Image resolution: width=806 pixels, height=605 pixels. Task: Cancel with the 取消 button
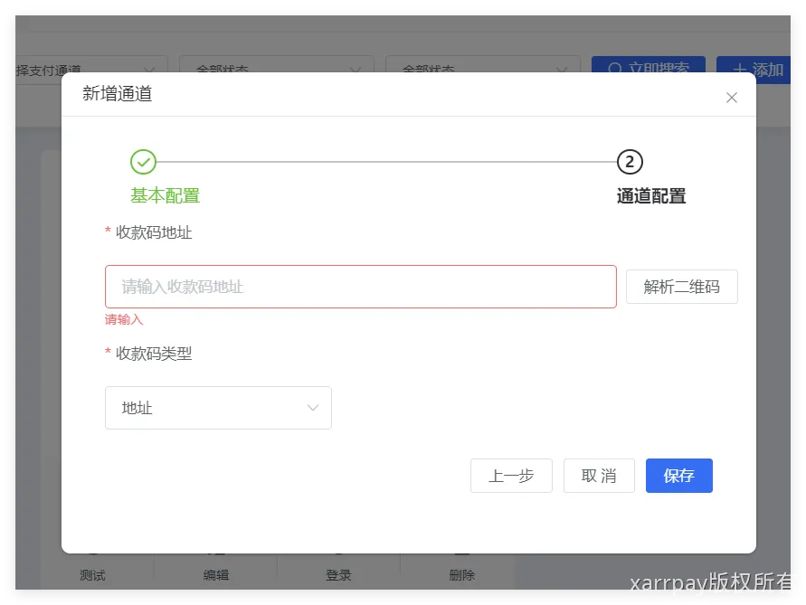(x=599, y=476)
